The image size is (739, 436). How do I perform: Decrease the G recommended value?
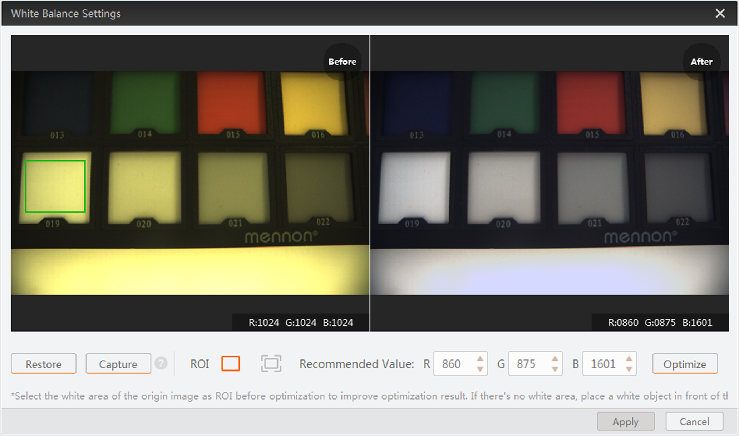click(555, 369)
